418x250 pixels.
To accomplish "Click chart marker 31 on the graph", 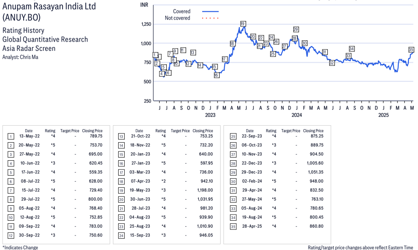I will [x=324, y=52].
